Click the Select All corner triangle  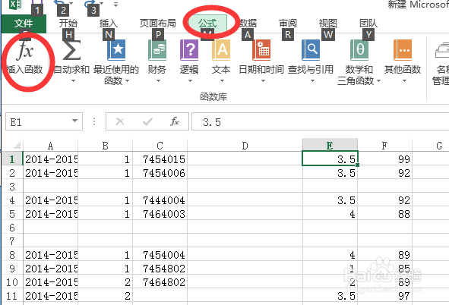click(17, 145)
